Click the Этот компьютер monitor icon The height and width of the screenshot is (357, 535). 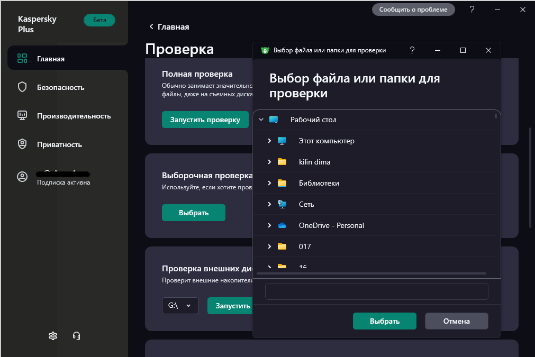click(x=282, y=141)
